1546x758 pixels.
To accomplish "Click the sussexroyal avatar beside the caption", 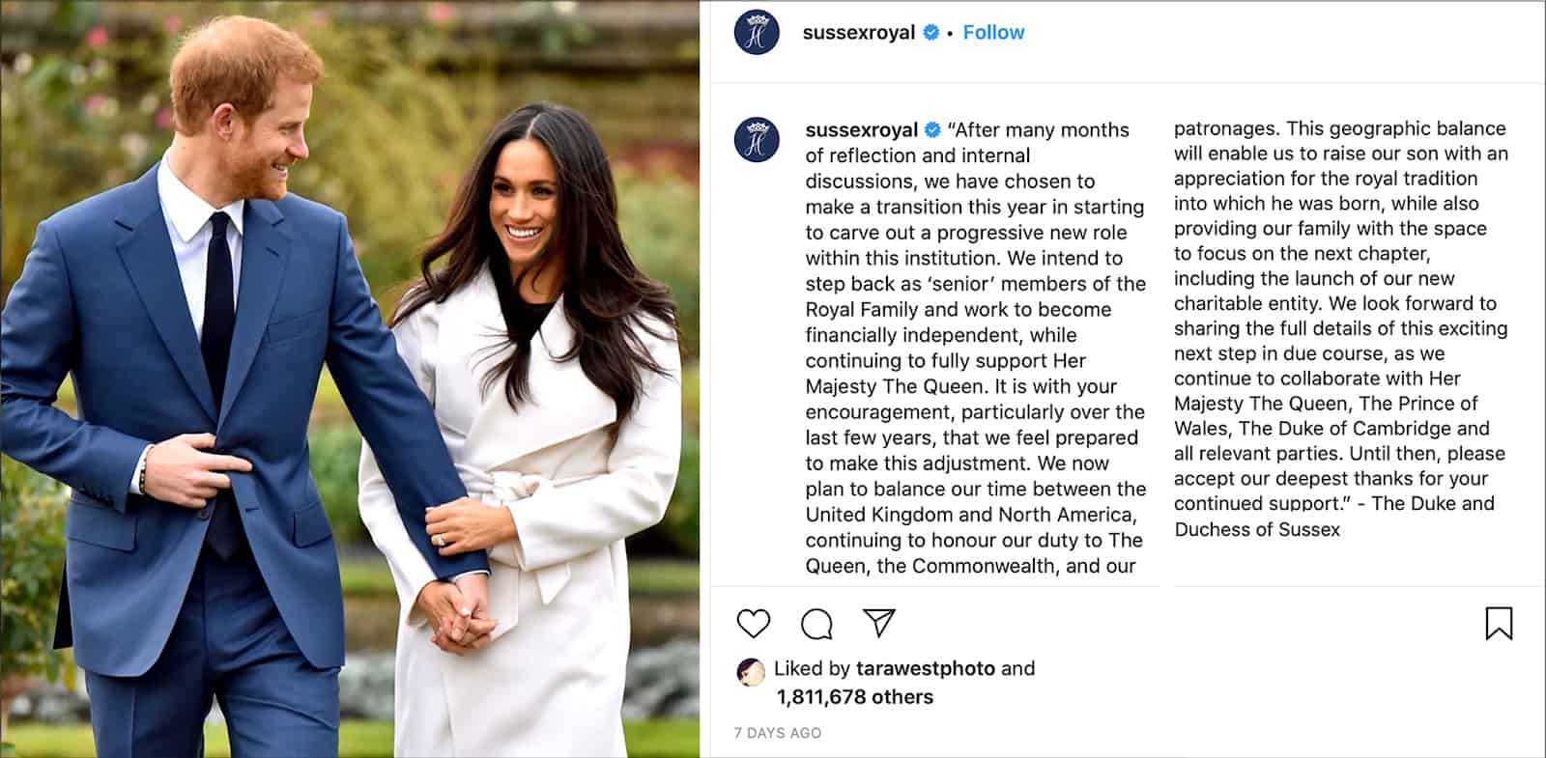I will [757, 139].
